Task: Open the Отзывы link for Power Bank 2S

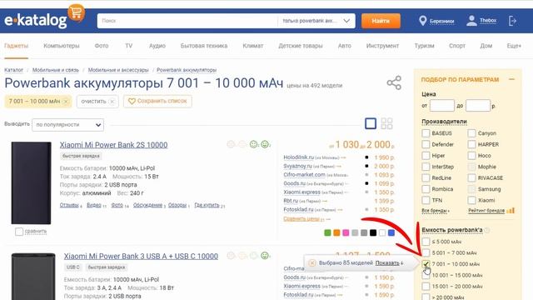Action: tap(69, 205)
